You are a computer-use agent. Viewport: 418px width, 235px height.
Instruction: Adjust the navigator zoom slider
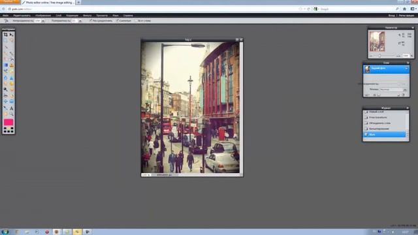click(379, 56)
